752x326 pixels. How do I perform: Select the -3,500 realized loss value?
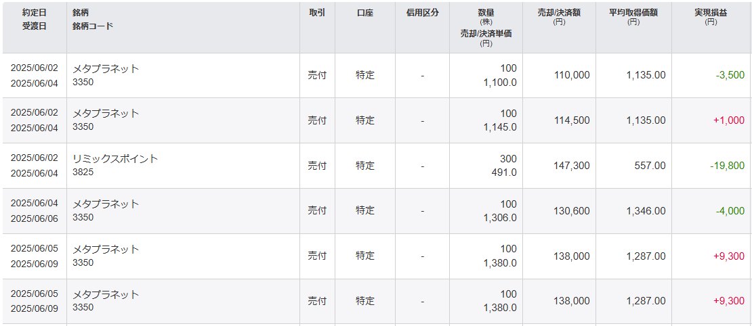tap(730, 75)
